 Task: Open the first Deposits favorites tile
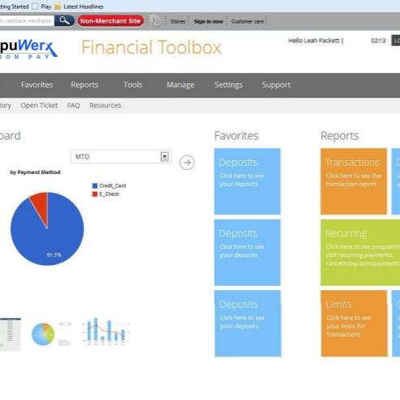click(247, 181)
